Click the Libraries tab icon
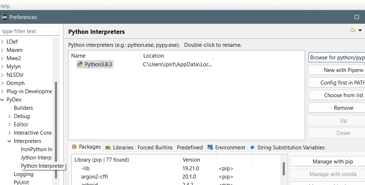 tap(108, 148)
